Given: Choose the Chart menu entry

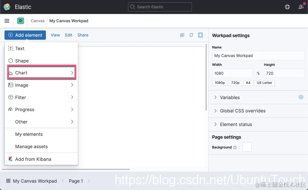Looking at the screenshot, I should [42, 73].
